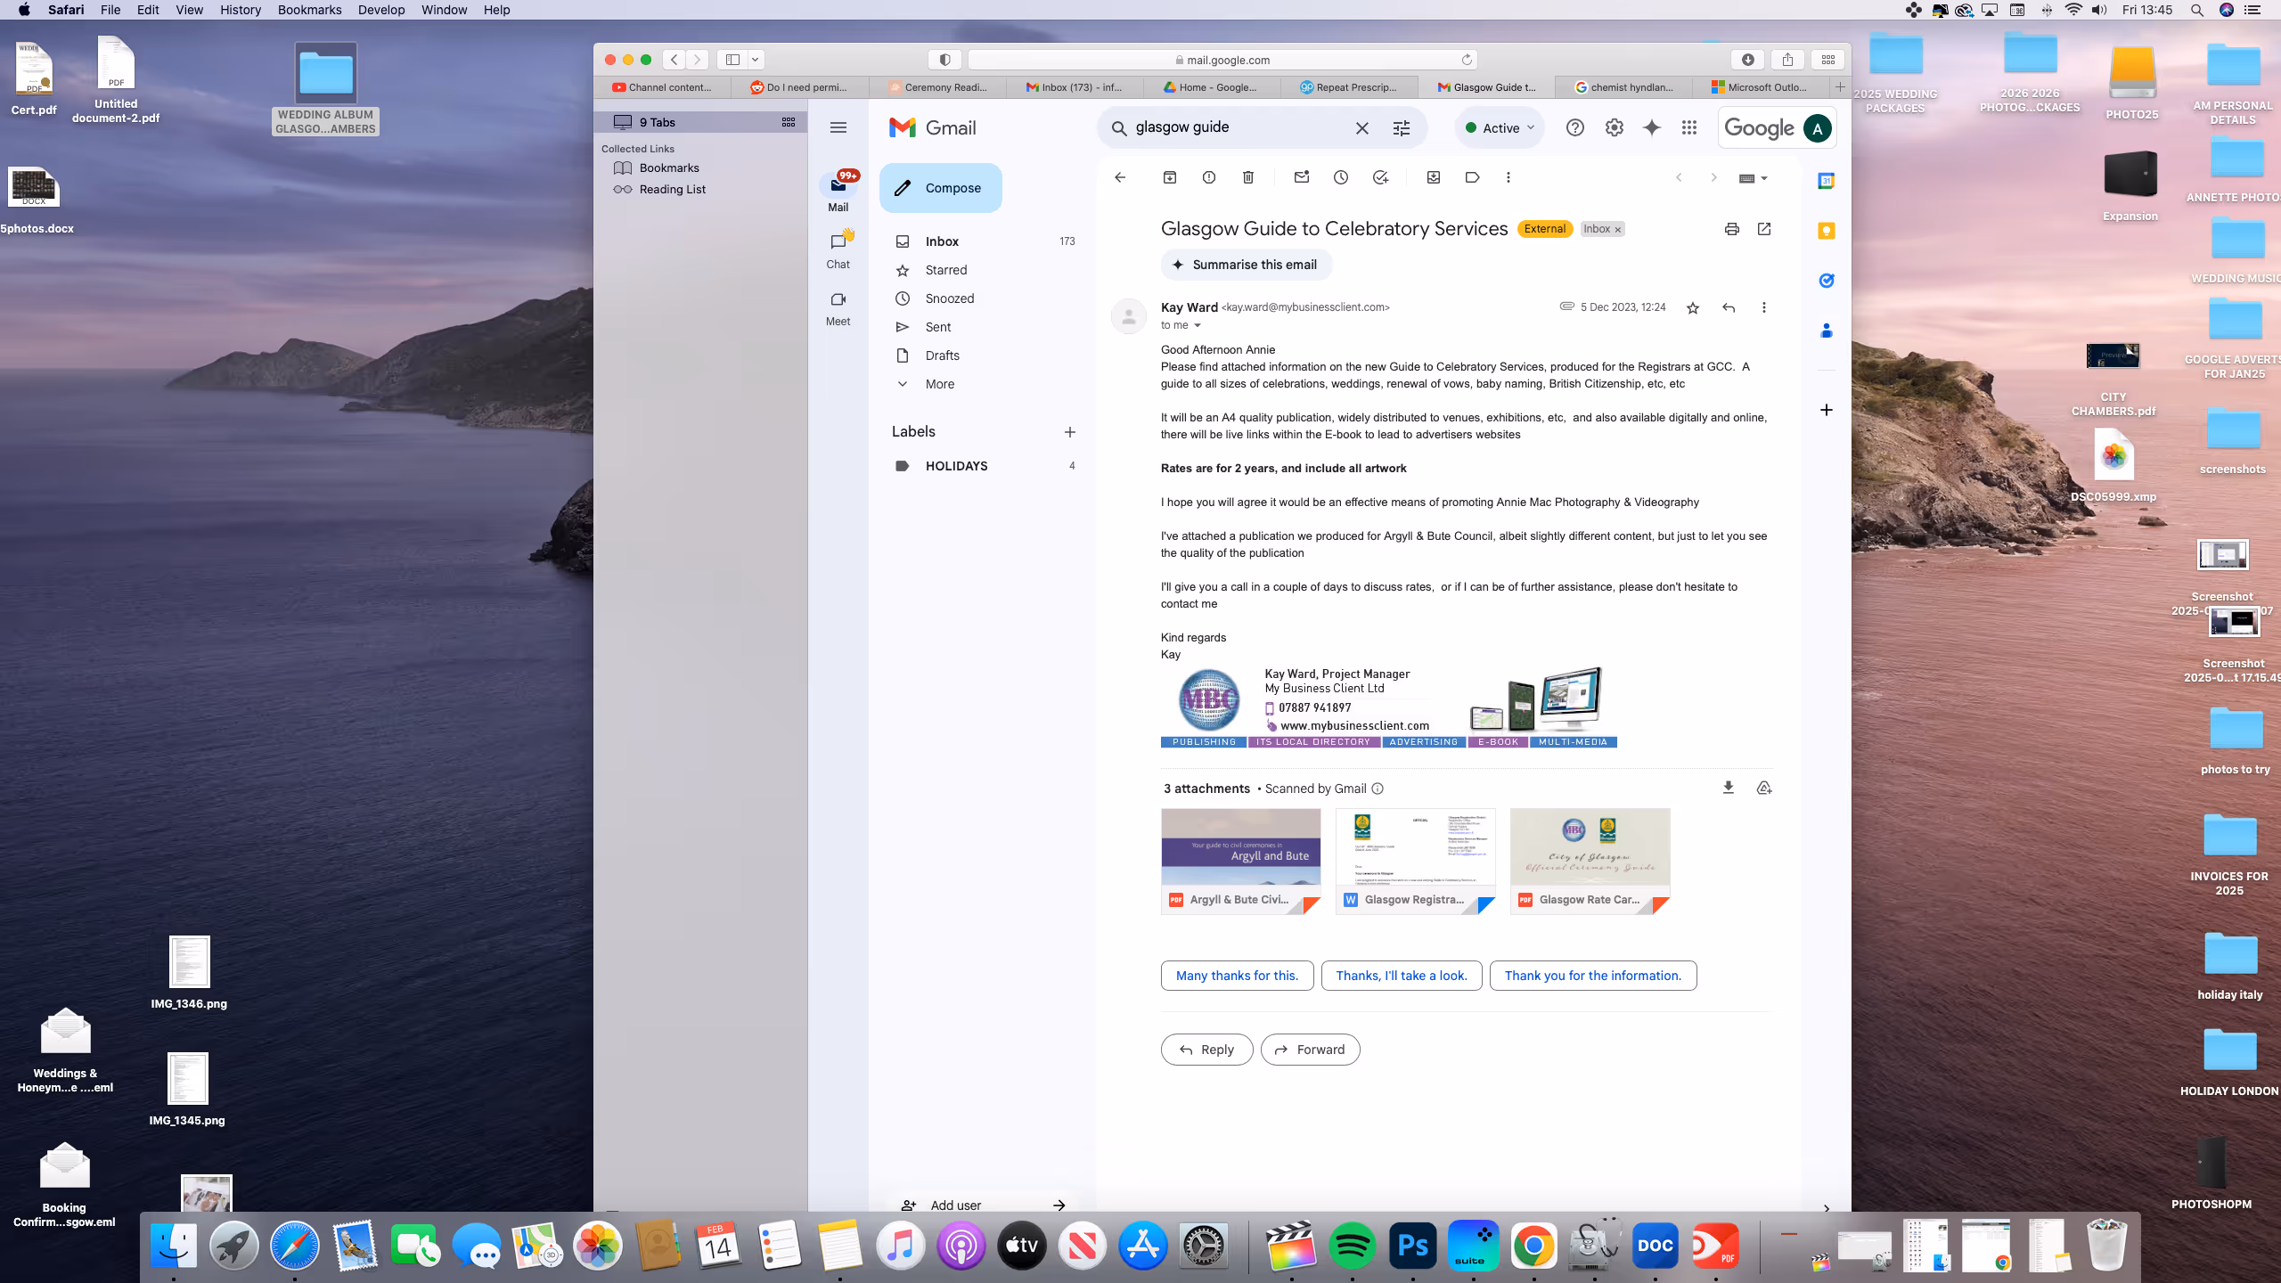The width and height of the screenshot is (2281, 1283).
Task: Archive this email using toolbar icon
Action: click(x=1169, y=177)
